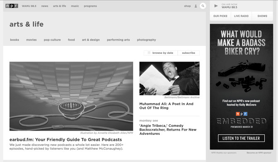
Task: Click the arts & life heading
Action: (x=27, y=24)
